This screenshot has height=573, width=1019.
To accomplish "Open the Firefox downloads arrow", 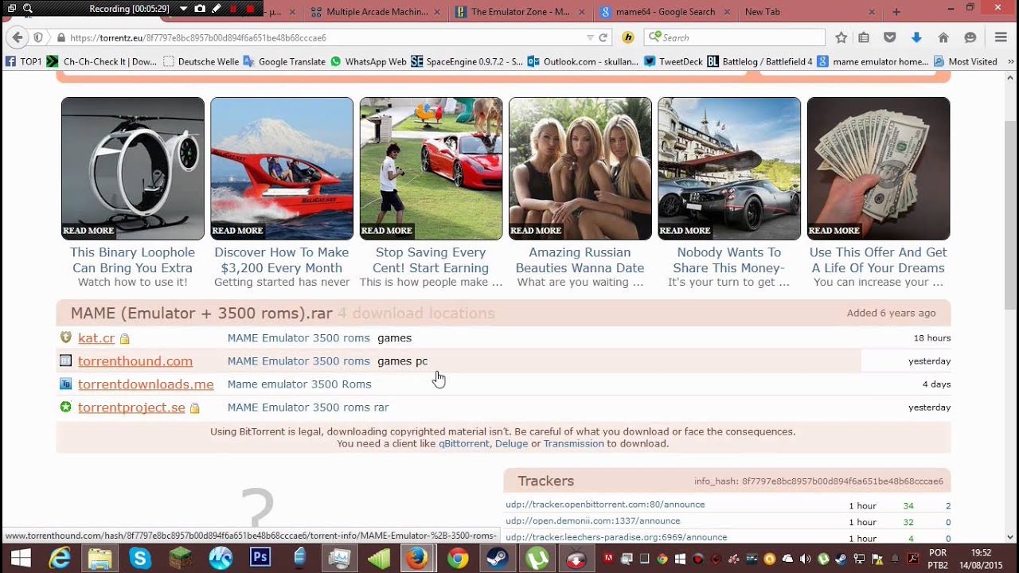I will pyautogui.click(x=916, y=37).
